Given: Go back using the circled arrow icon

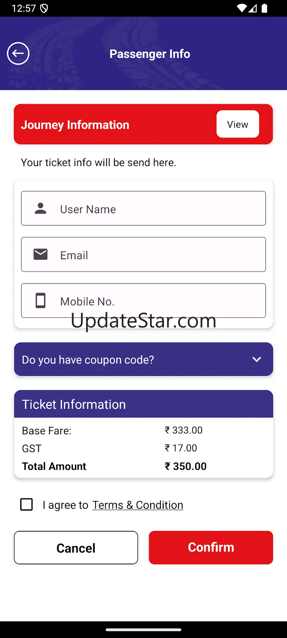Looking at the screenshot, I should click(18, 53).
